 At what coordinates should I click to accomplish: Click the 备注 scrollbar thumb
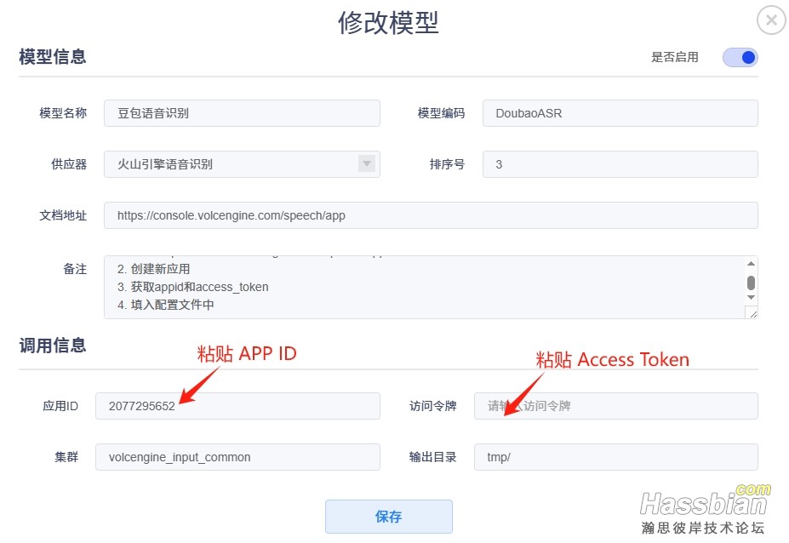(x=751, y=283)
